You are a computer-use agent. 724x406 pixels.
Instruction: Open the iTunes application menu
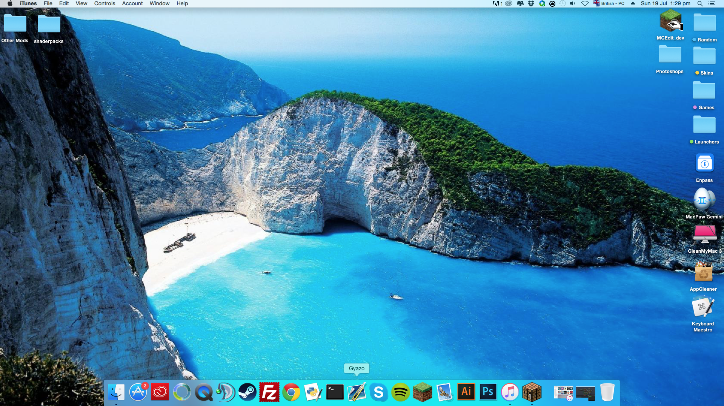pyautogui.click(x=28, y=3)
